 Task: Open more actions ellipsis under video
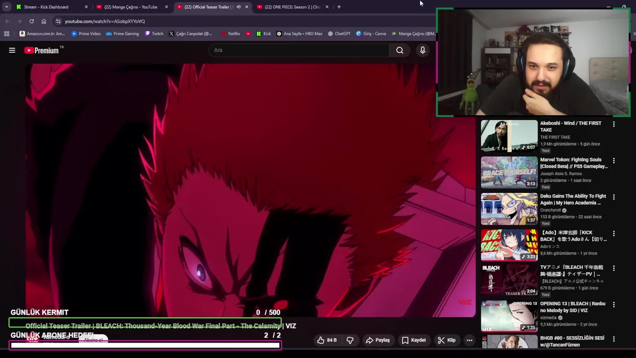(x=470, y=340)
